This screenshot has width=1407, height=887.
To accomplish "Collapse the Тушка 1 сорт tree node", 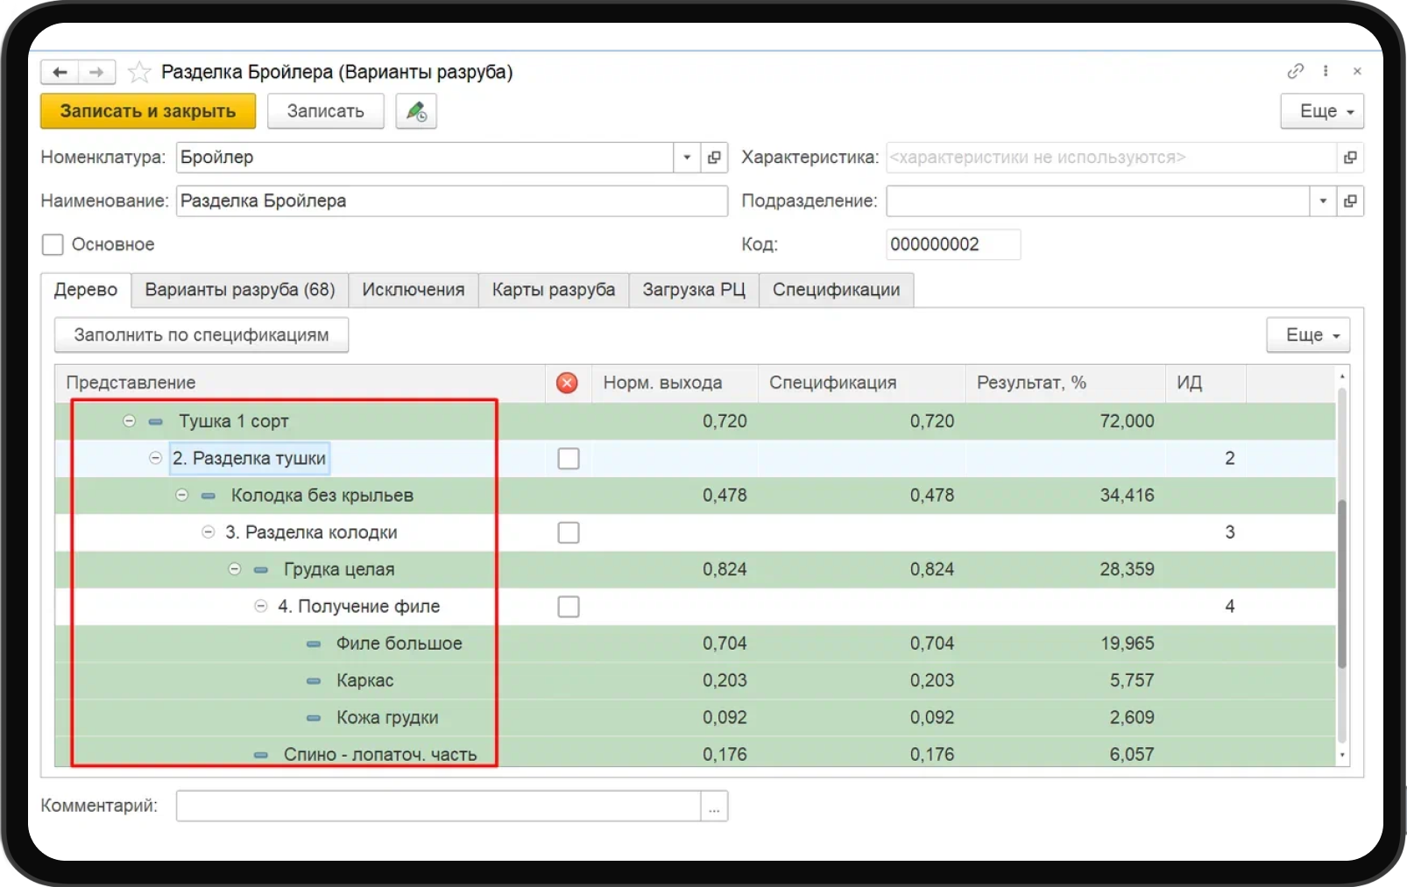I will pos(129,421).
